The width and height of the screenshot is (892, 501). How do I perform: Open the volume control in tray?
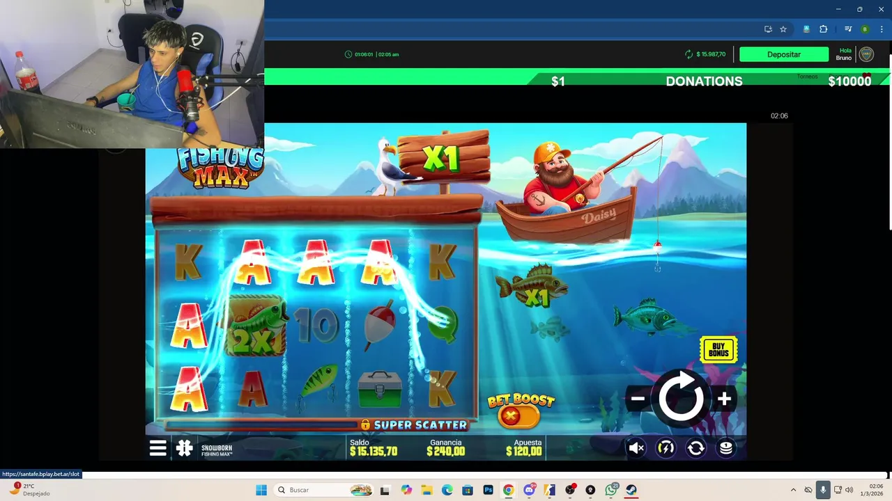(x=849, y=490)
